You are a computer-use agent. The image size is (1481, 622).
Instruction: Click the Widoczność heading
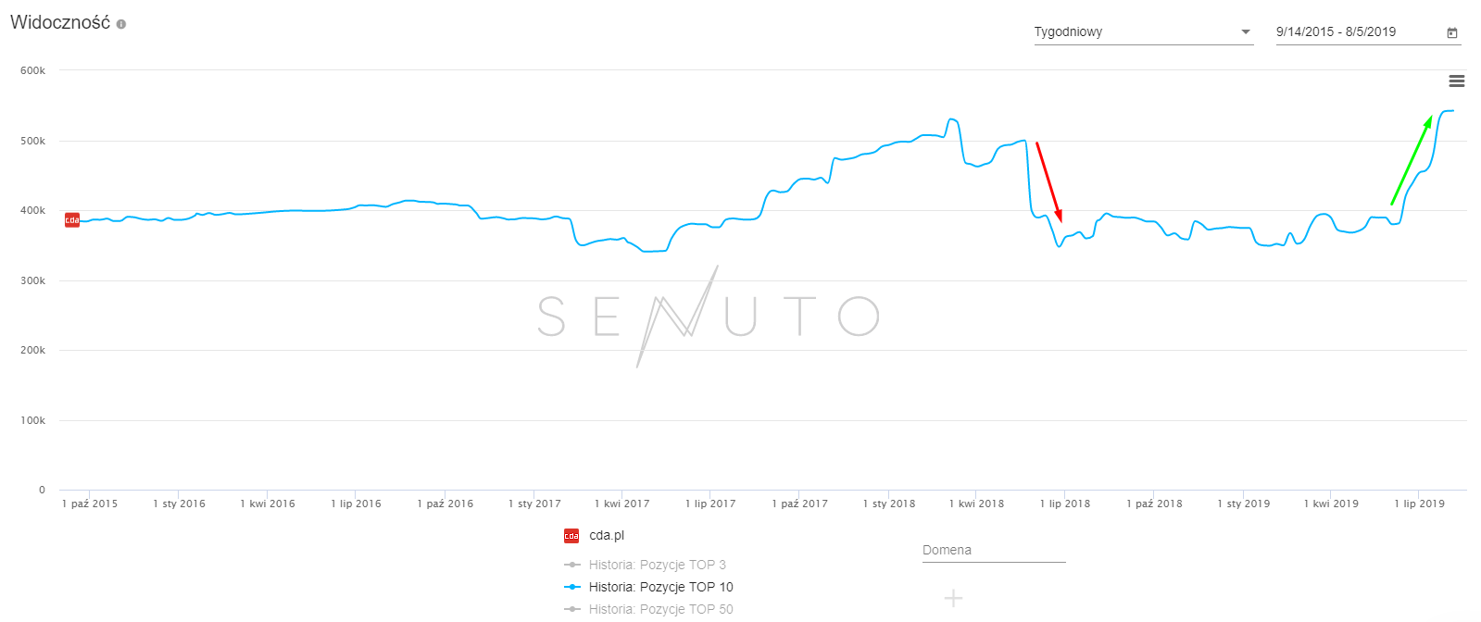coord(60,23)
